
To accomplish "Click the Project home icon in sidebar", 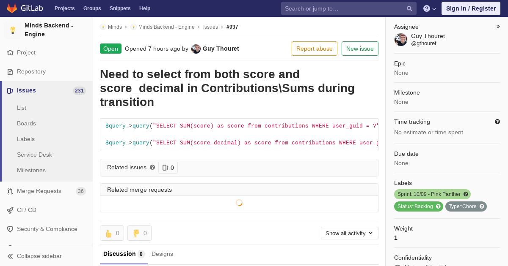I will click(10, 53).
